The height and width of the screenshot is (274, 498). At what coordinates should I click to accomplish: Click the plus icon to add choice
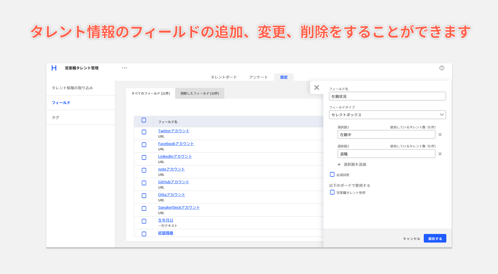[339, 164]
